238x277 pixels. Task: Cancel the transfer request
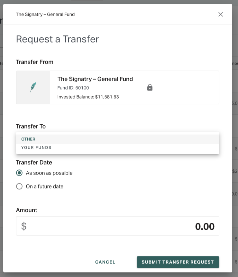coord(105,262)
